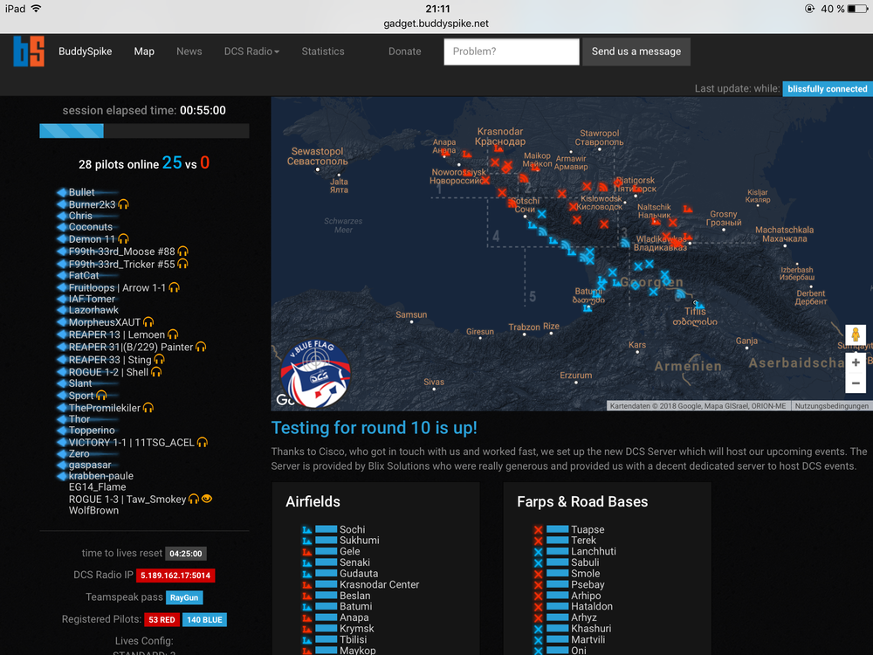Click the DCS Radio IP 5.189.162.17:5014 badge

click(175, 576)
